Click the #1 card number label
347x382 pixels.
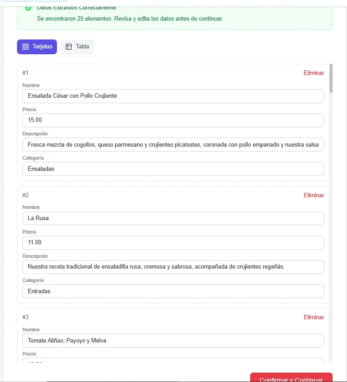click(x=26, y=73)
